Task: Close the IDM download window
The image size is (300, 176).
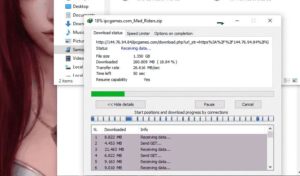Action: point(270,21)
